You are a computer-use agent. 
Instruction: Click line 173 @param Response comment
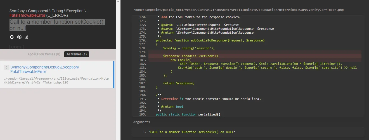pyautogui.click(x=216, y=29)
